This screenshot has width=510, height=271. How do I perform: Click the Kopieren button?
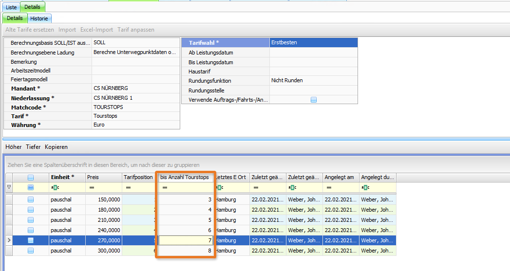click(x=56, y=147)
